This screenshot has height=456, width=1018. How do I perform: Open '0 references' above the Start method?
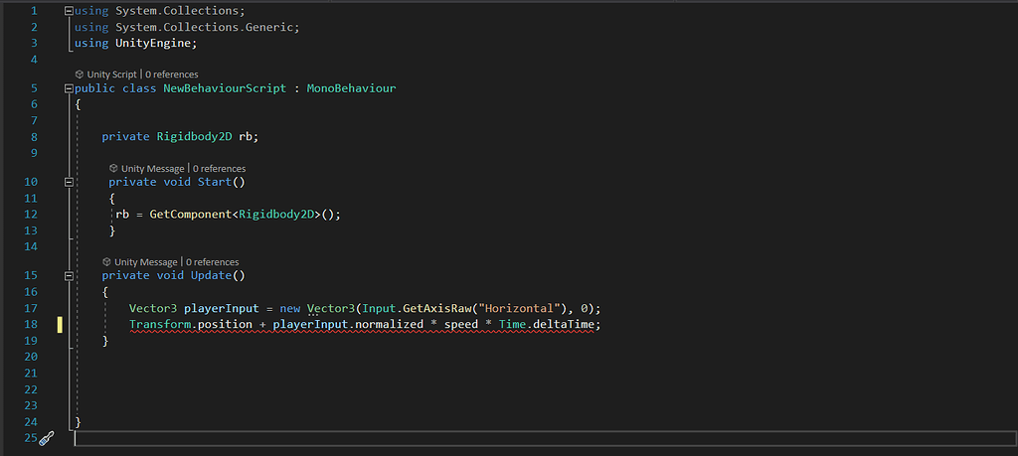[x=219, y=169]
